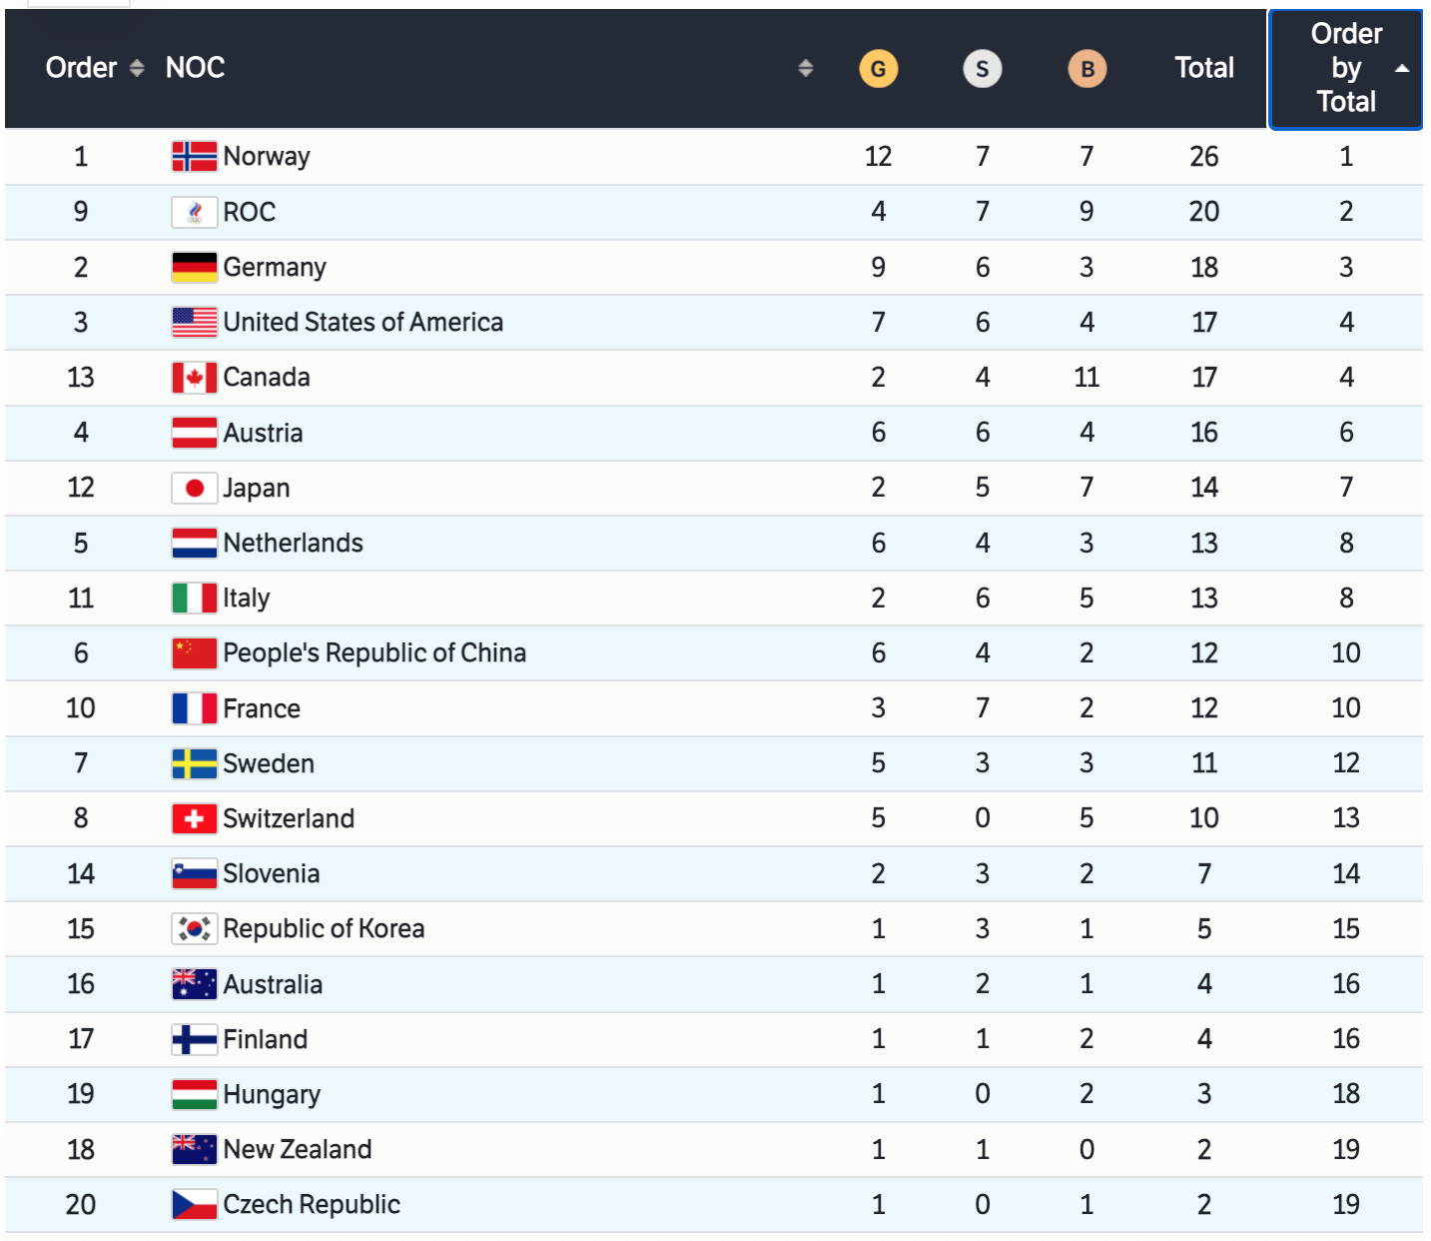1431x1241 pixels.
Task: Click the silver medal S icon
Action: (983, 69)
